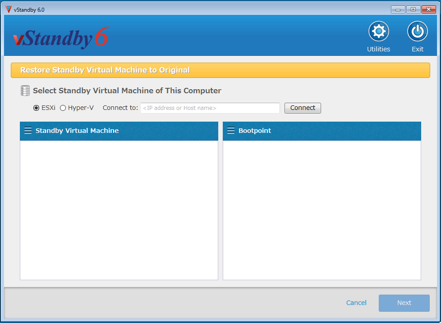Focus the IP address or Host name field
Viewport: 441px width, 323px height.
point(210,108)
